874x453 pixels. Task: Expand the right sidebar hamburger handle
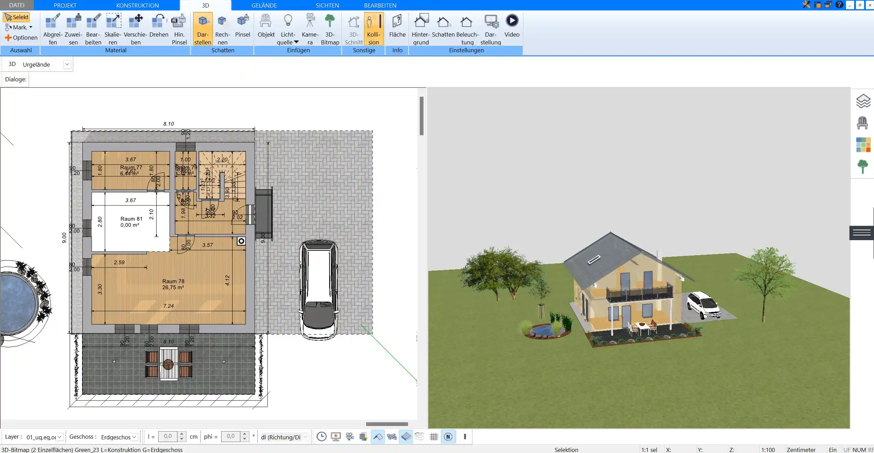point(861,233)
